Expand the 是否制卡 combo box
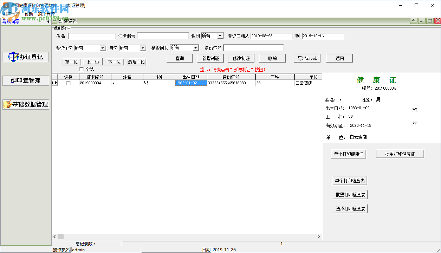The height and width of the screenshot is (253, 441). pyautogui.click(x=196, y=48)
